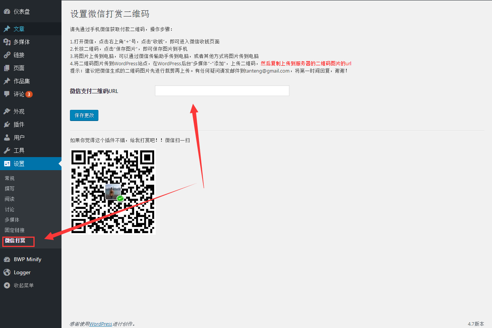Click the 设置微信打赏二维码 page heading
Screen dimensions: 492x328
(x=110, y=14)
